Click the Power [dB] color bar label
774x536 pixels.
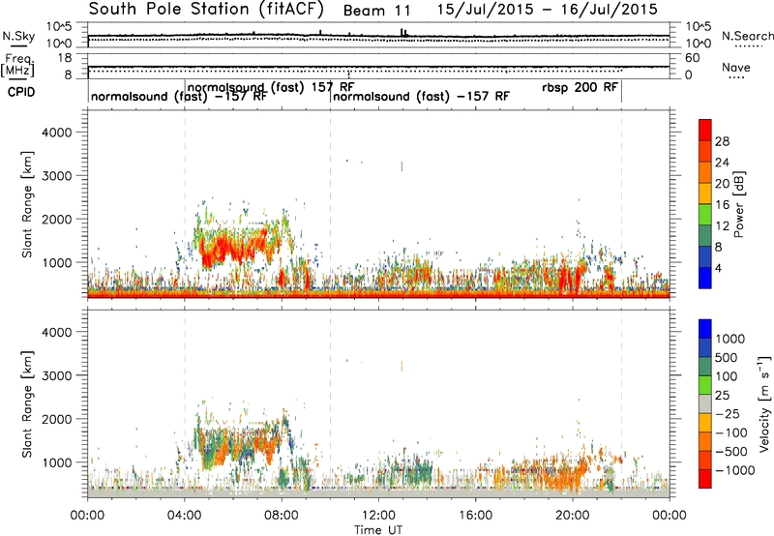pos(739,204)
